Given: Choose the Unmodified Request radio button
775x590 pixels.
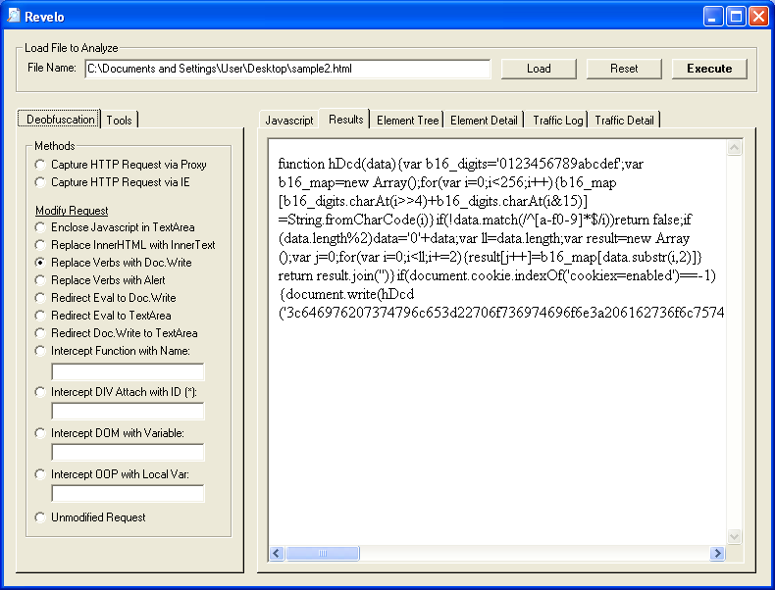Looking at the screenshot, I should [40, 517].
